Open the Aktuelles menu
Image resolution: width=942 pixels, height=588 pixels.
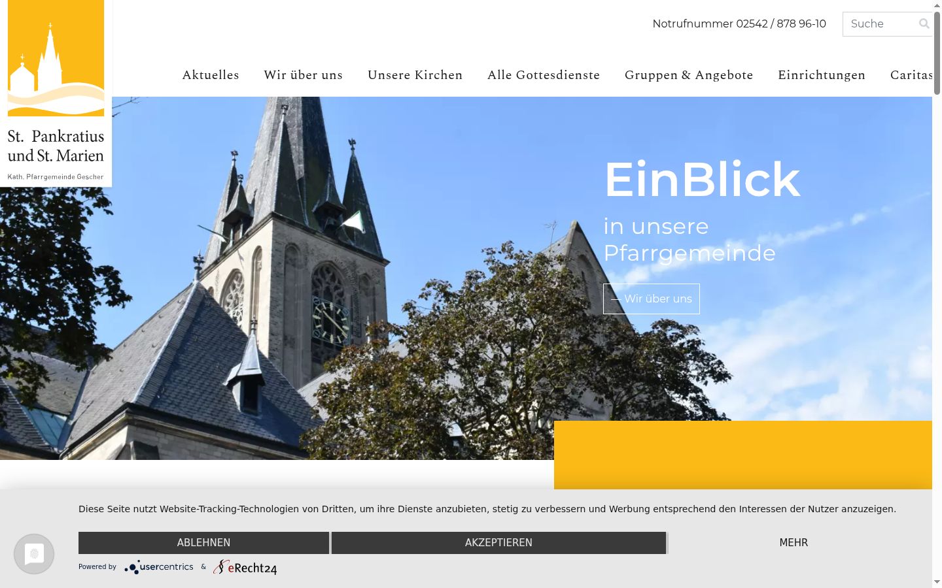pos(211,75)
